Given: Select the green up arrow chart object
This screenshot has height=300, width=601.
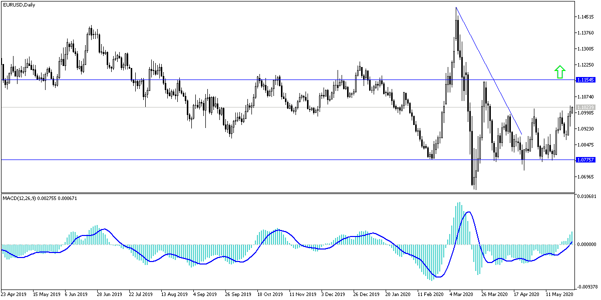Looking at the screenshot, I should coord(560,71).
